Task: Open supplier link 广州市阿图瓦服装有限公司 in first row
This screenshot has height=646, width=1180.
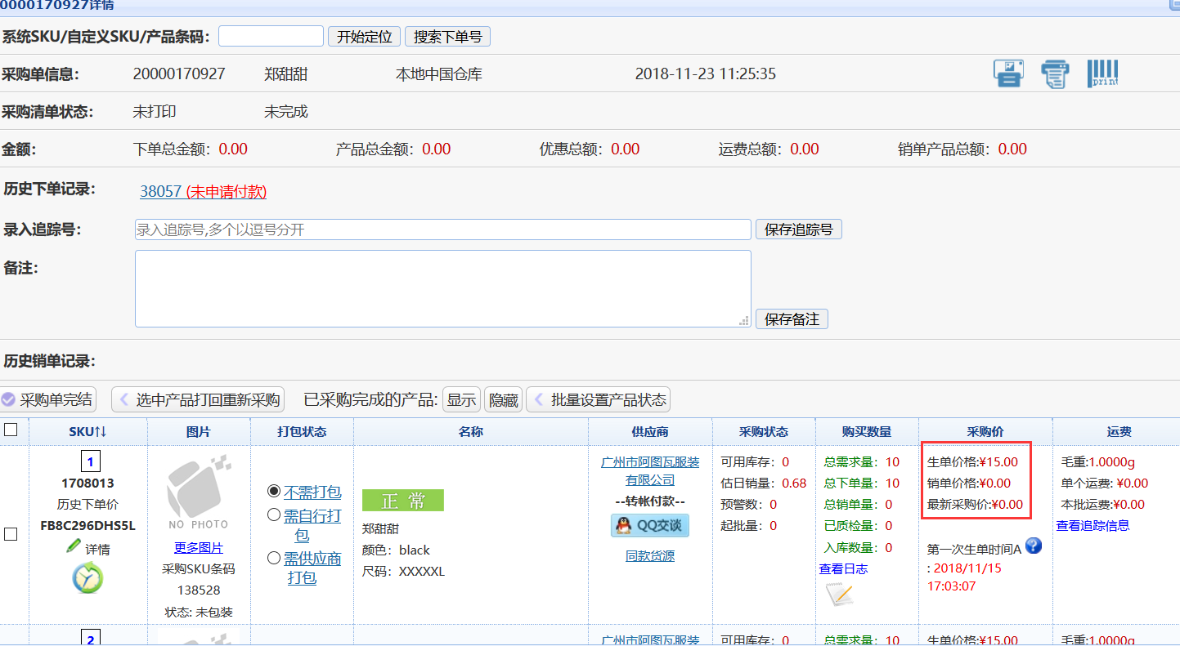Action: 650,471
